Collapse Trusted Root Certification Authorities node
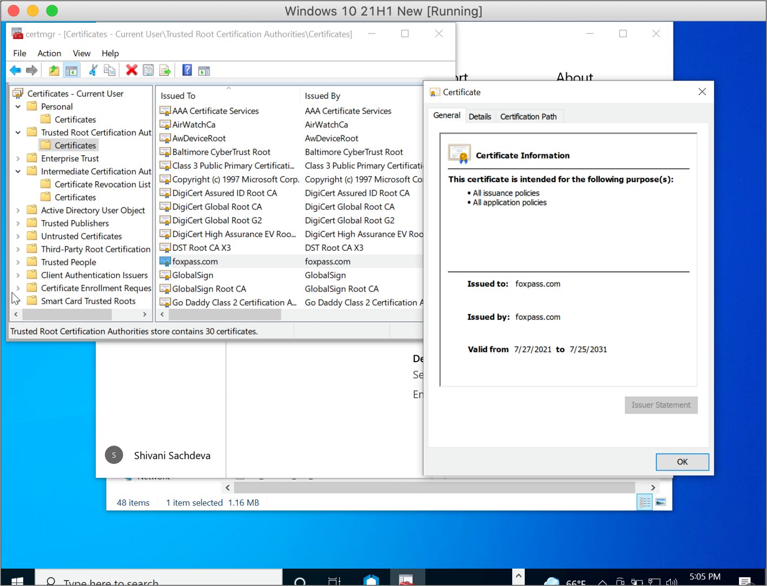 tap(18, 132)
